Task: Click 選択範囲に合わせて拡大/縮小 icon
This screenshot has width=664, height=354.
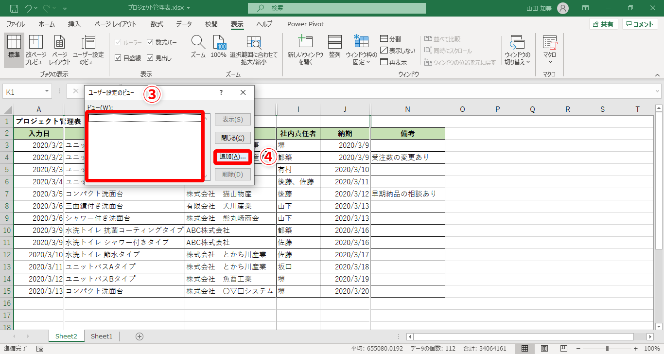Action: click(x=254, y=50)
